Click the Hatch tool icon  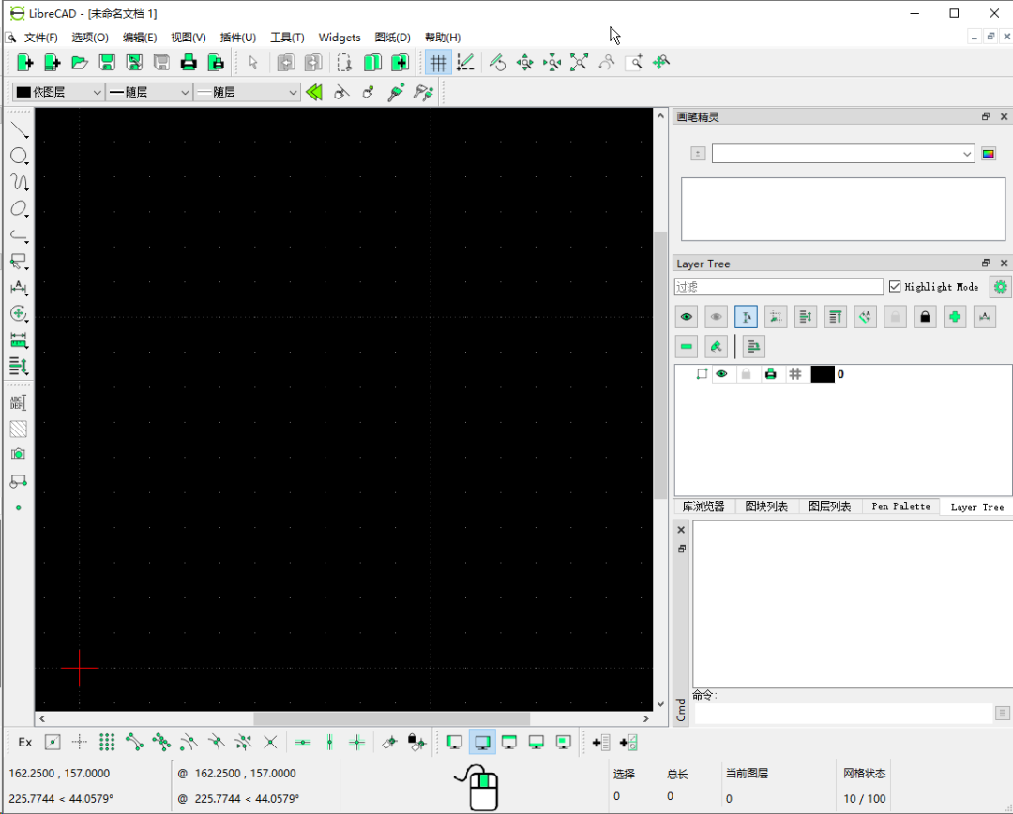point(18,429)
